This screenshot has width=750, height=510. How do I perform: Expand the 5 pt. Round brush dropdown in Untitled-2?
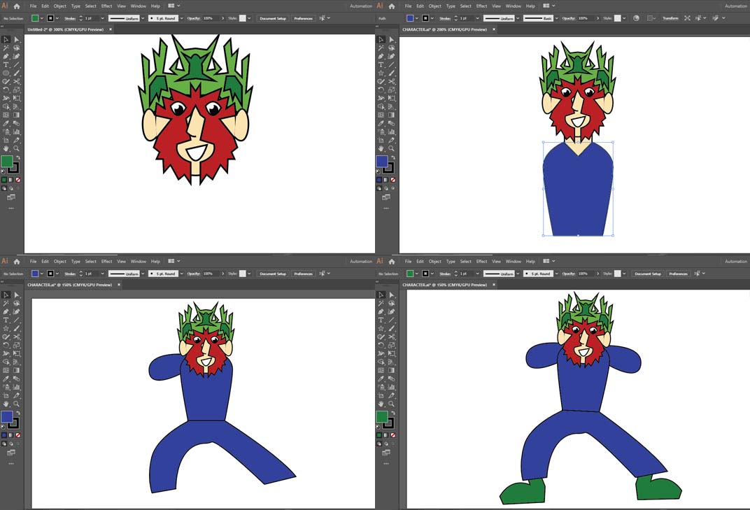click(x=182, y=18)
